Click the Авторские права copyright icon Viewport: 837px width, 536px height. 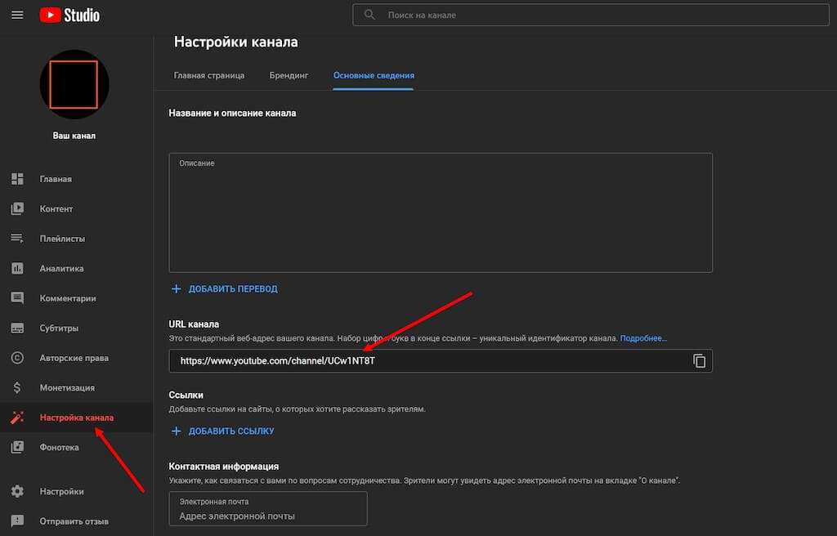coord(17,358)
